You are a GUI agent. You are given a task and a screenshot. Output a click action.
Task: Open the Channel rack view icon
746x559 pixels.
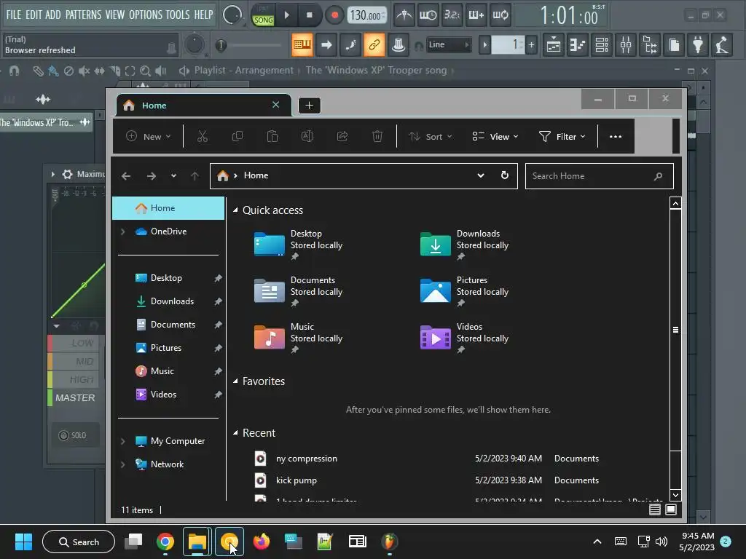(602, 45)
